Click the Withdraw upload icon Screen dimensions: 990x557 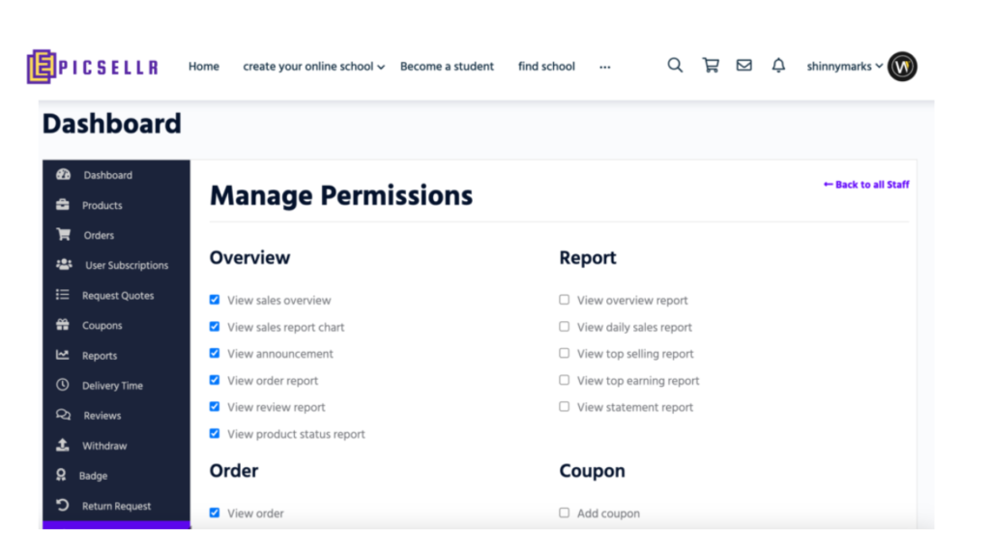63,445
